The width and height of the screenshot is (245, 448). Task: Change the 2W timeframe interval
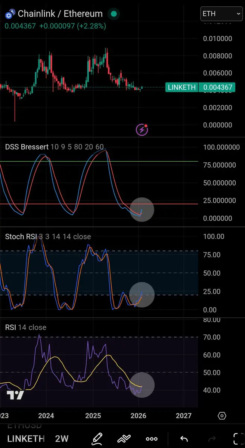tap(62, 438)
